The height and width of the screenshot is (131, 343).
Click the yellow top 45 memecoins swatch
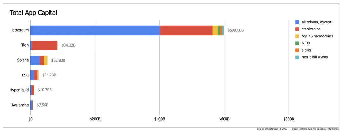pos(297,36)
